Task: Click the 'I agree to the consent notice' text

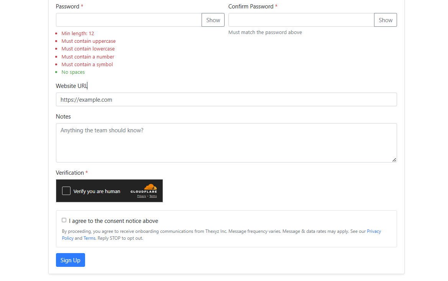Action: tap(113, 221)
